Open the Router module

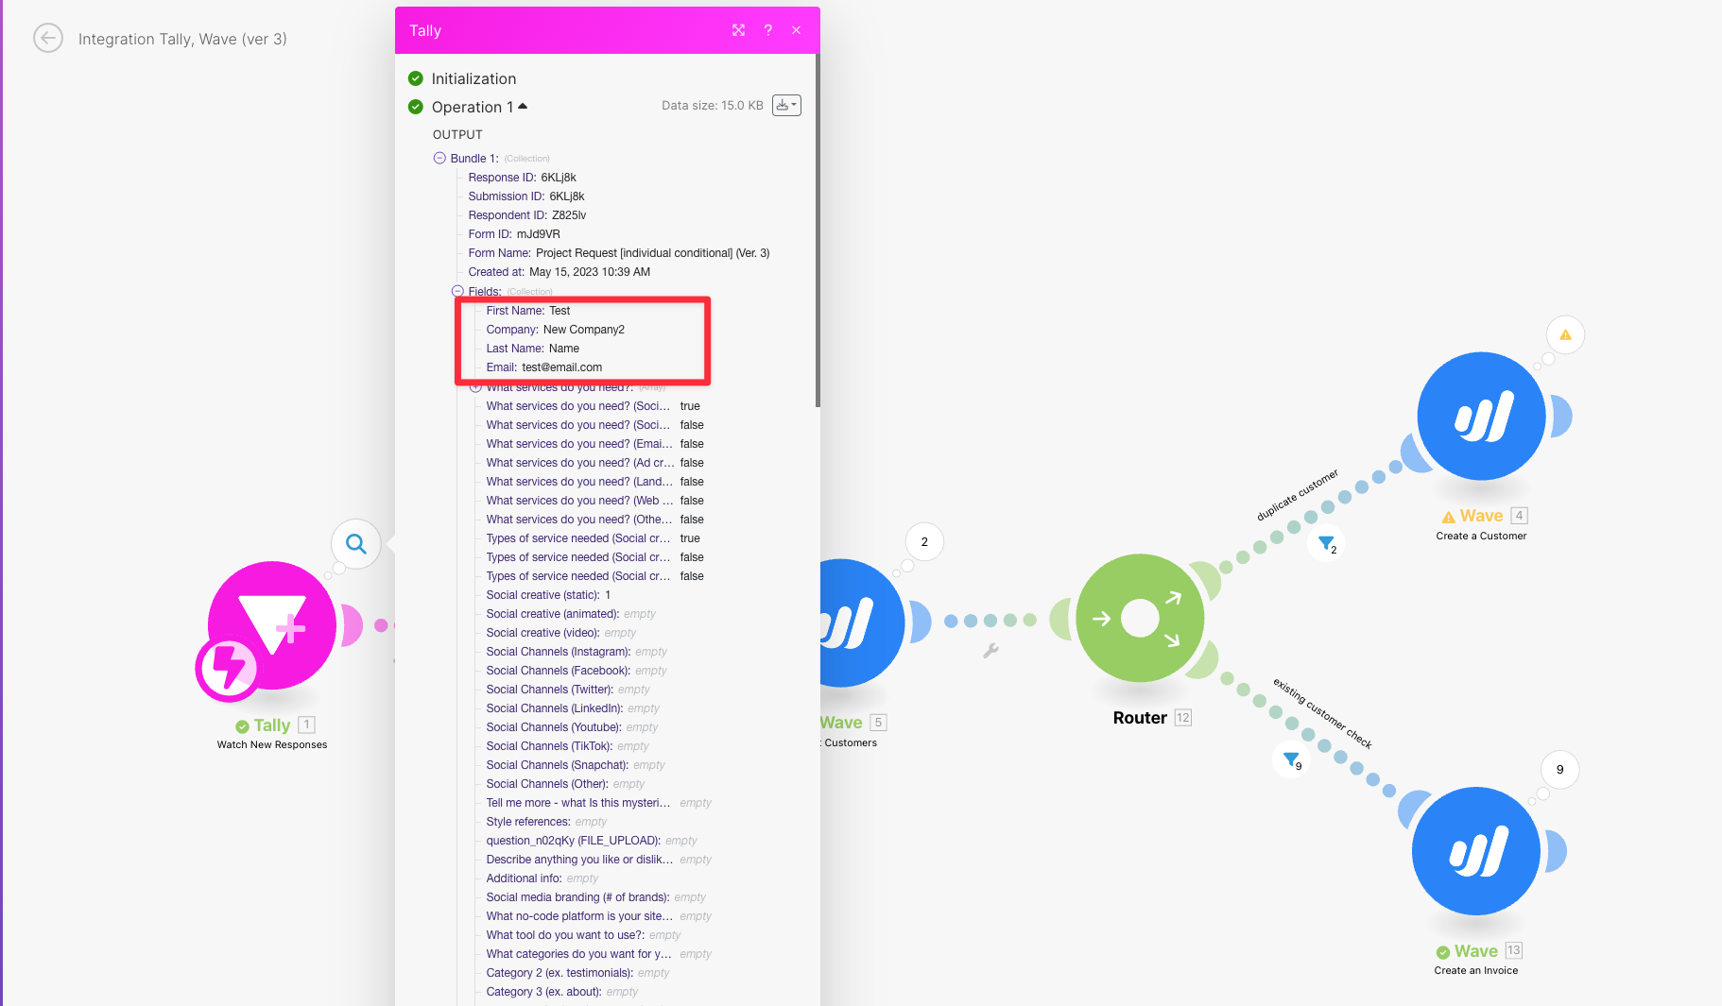click(x=1140, y=619)
